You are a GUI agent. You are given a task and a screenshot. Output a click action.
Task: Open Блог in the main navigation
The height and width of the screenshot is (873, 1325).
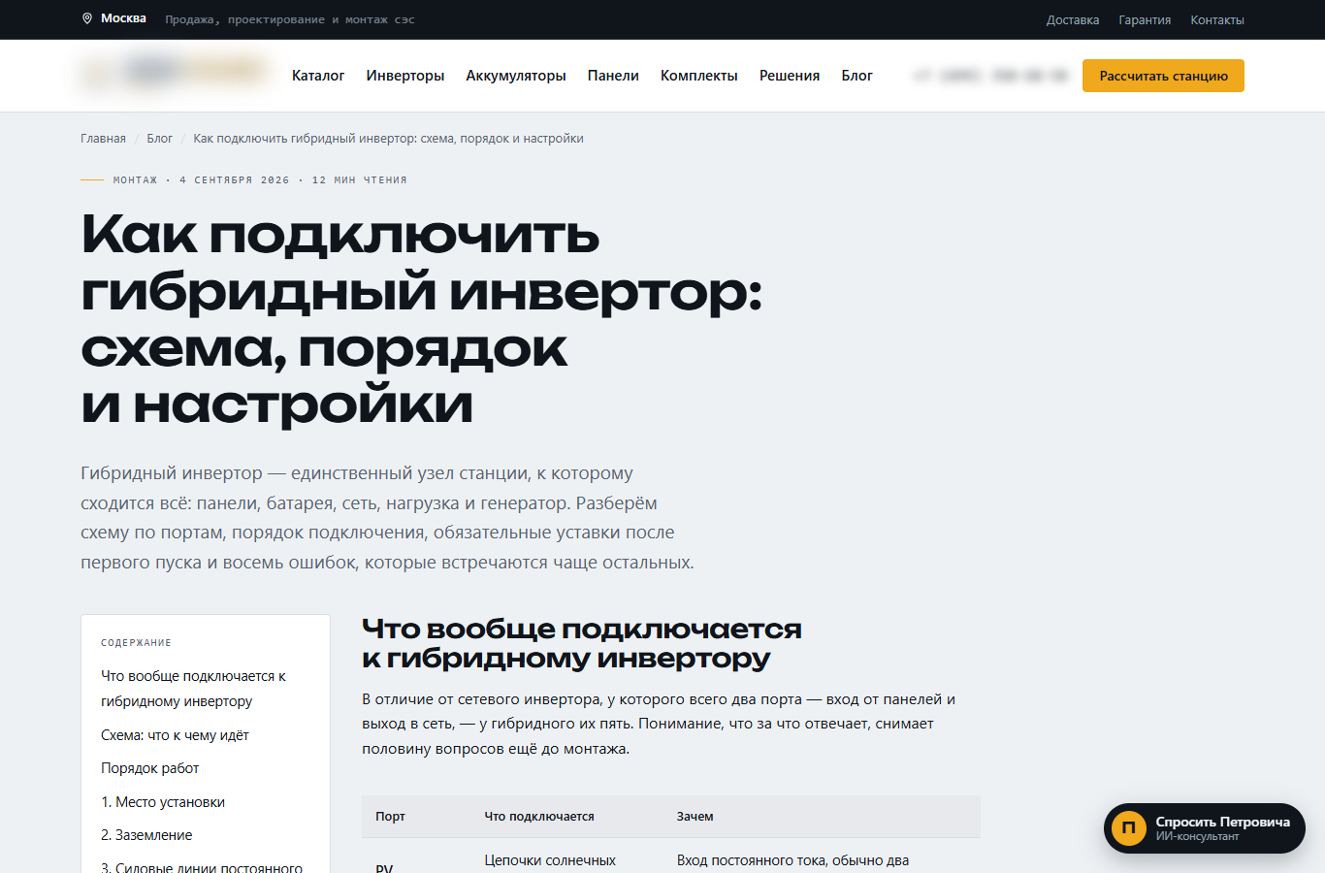[x=856, y=76]
